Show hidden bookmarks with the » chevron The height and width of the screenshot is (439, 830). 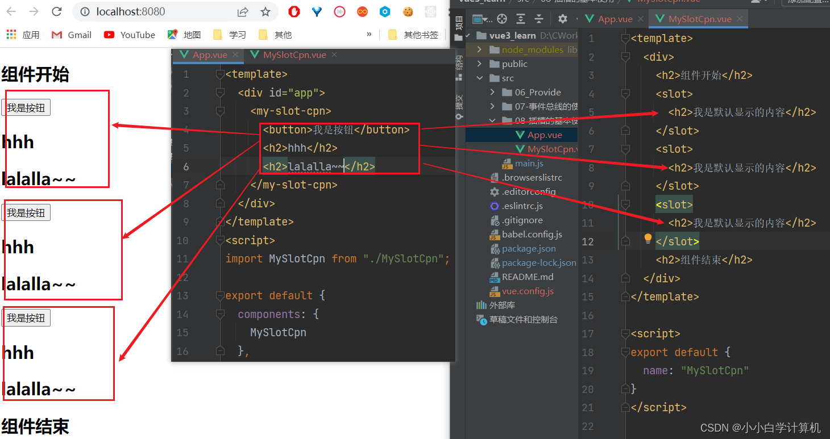coord(370,35)
